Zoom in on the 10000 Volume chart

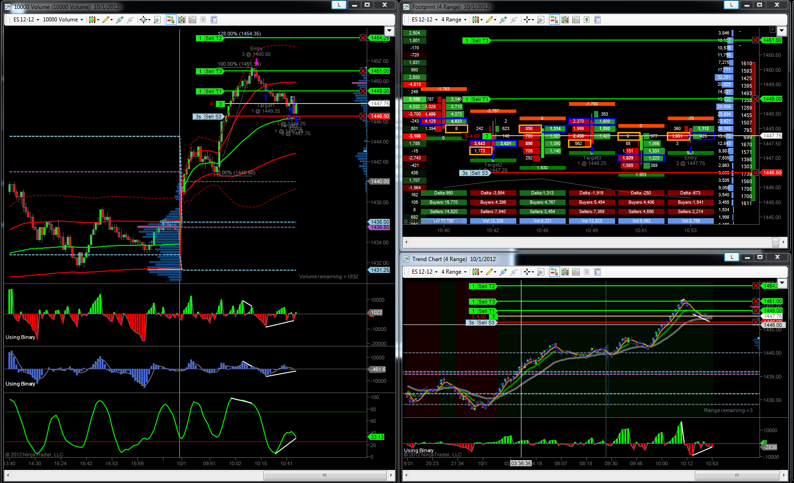pyautogui.click(x=120, y=20)
